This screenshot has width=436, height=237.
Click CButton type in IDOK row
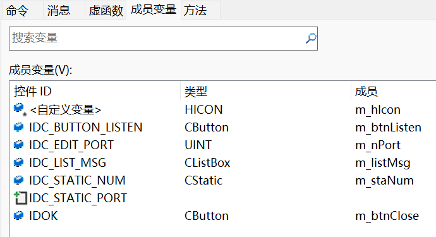207,216
